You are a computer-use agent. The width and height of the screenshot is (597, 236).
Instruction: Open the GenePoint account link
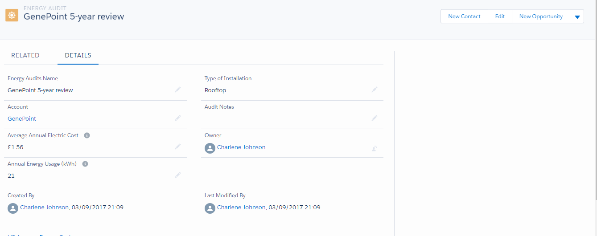(x=22, y=119)
